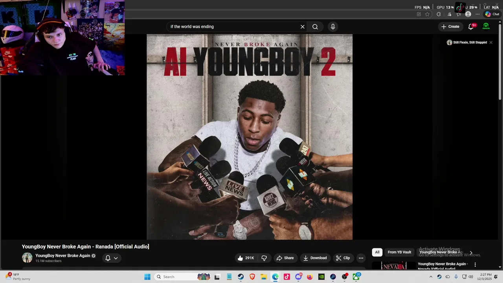The width and height of the screenshot is (503, 283).
Task: Click the Create button
Action: [x=450, y=27]
